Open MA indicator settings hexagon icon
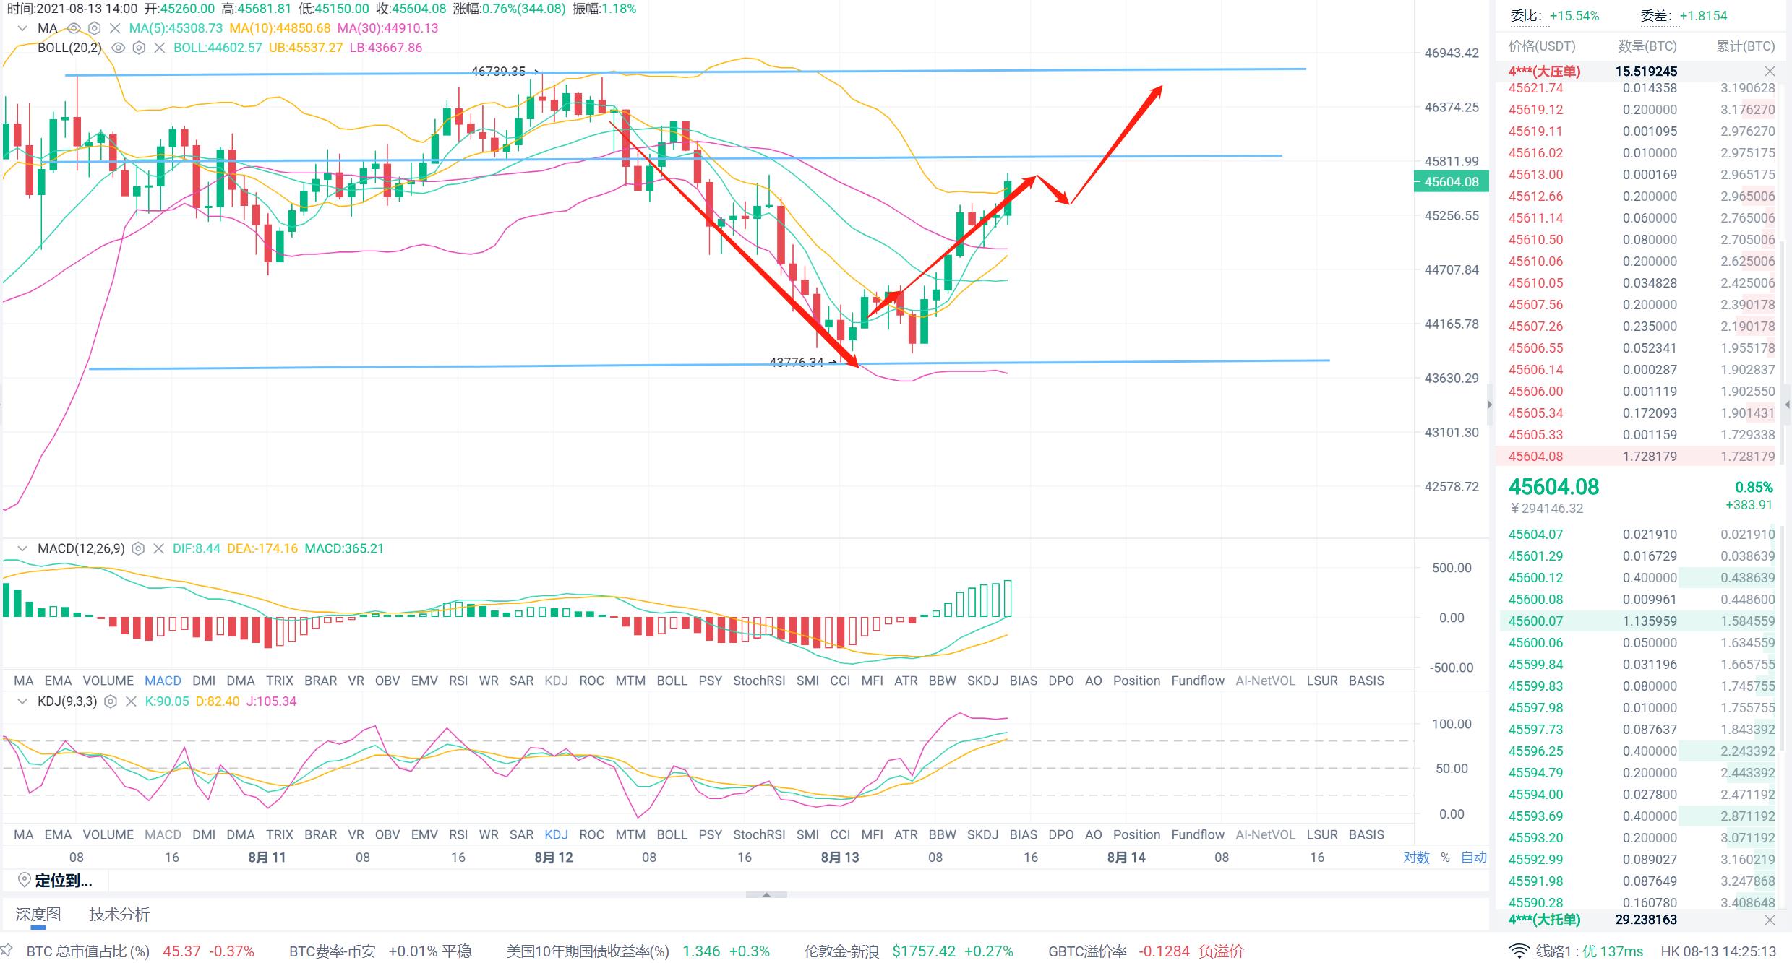Screen dimensions: 1792x963 pyautogui.click(x=94, y=28)
